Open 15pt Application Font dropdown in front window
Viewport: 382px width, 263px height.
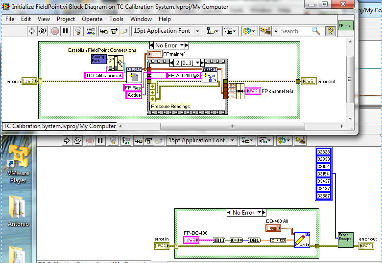point(167,31)
